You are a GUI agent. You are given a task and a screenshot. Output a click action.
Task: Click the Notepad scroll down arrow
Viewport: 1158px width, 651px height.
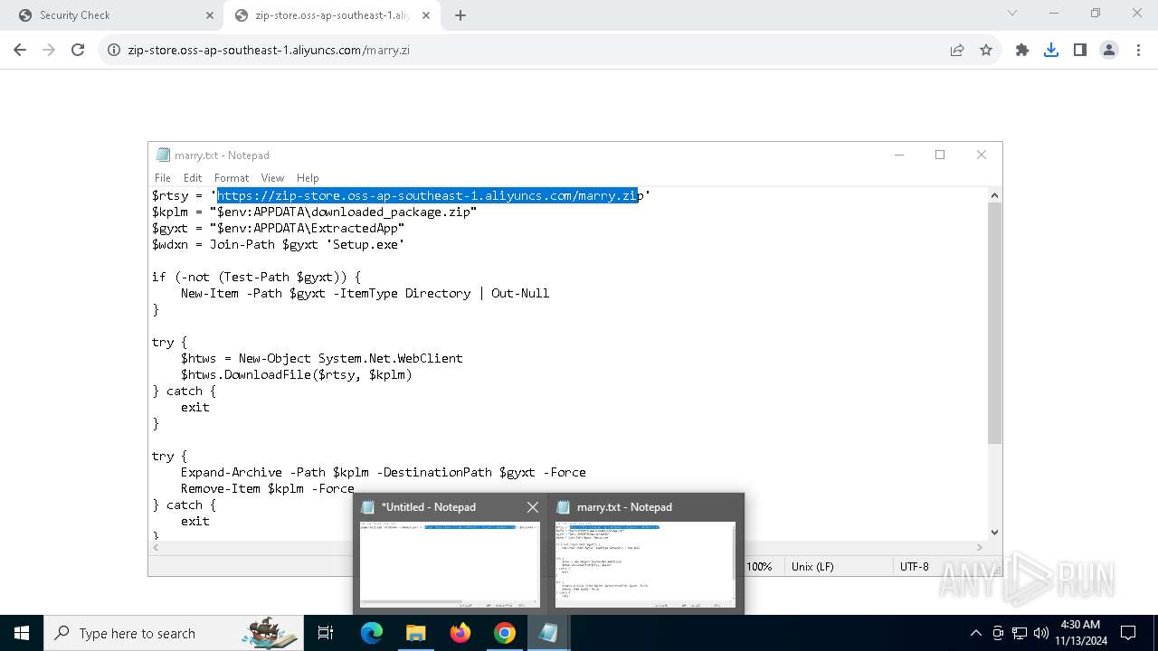pos(994,533)
